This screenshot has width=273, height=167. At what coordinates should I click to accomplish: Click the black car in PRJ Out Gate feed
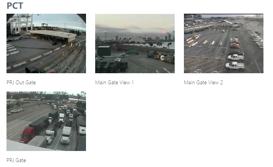(54, 43)
